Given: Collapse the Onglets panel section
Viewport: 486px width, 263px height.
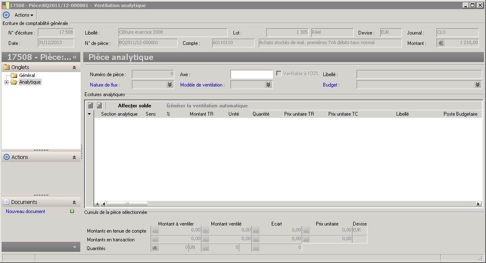Looking at the screenshot, I should pos(74,67).
